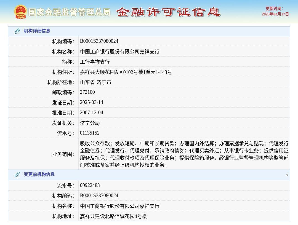Click the short name 工行嘉祥支行
The height and width of the screenshot is (225, 298).
tap(95, 62)
